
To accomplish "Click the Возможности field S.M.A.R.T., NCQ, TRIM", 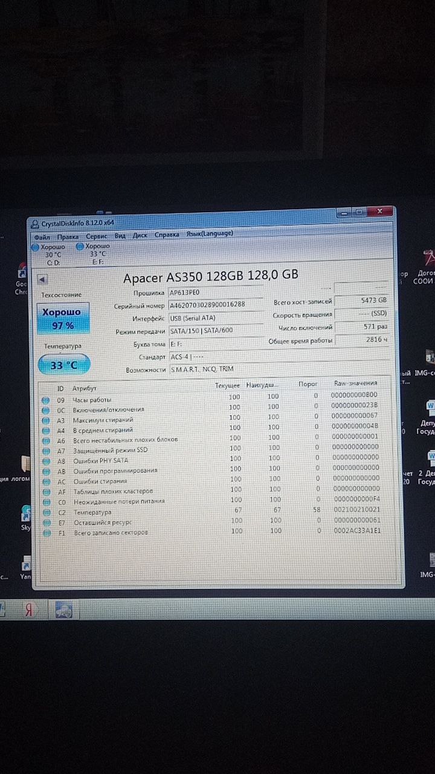I will pos(278,369).
